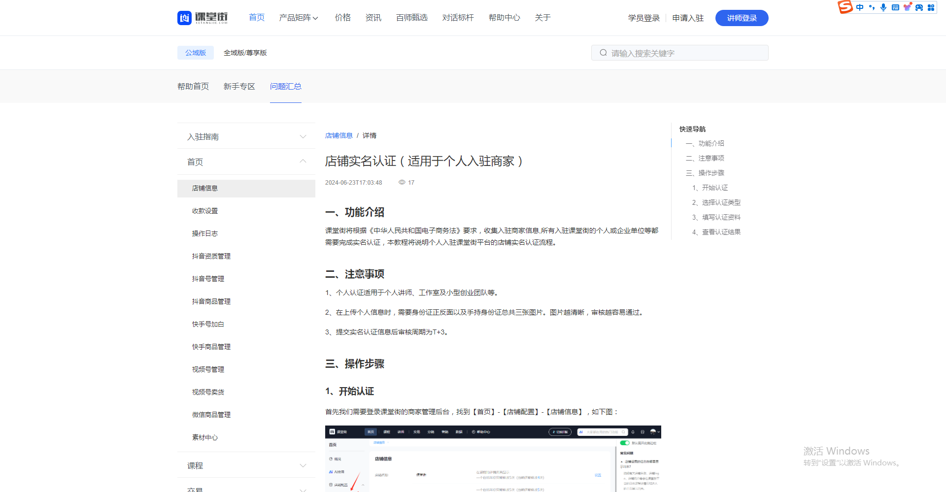Click the 申请入驻 link
The height and width of the screenshot is (492, 946).
688,18
